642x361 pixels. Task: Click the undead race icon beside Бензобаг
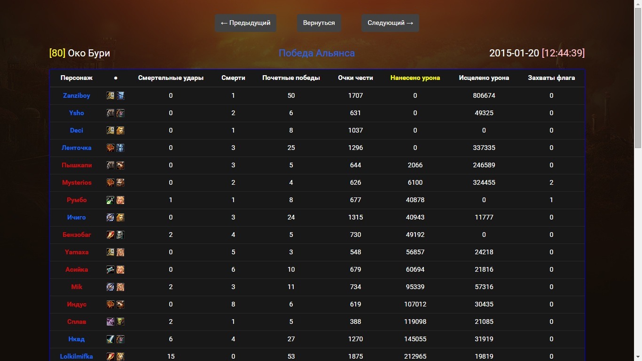click(121, 235)
